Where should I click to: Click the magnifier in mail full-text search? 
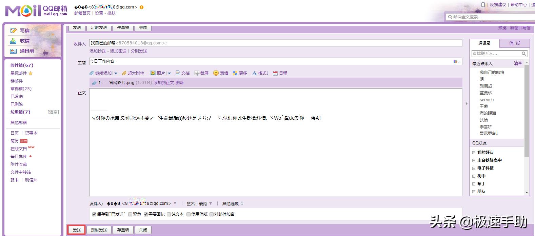coord(450,17)
